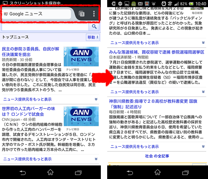208x179 pixels.
Task: Tap the signal strength icon in status bar
Action: 177,3
